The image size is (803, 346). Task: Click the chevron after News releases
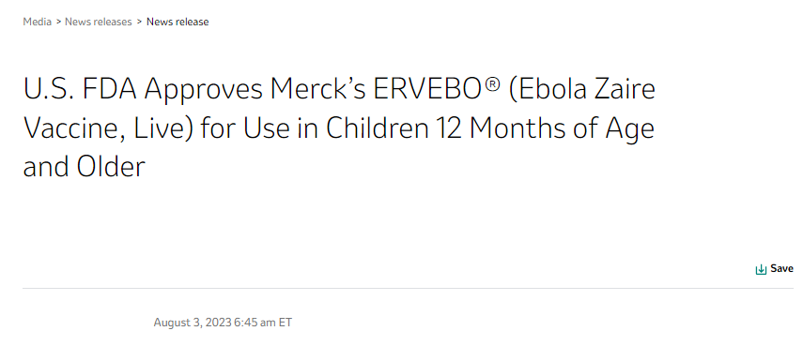pos(139,22)
